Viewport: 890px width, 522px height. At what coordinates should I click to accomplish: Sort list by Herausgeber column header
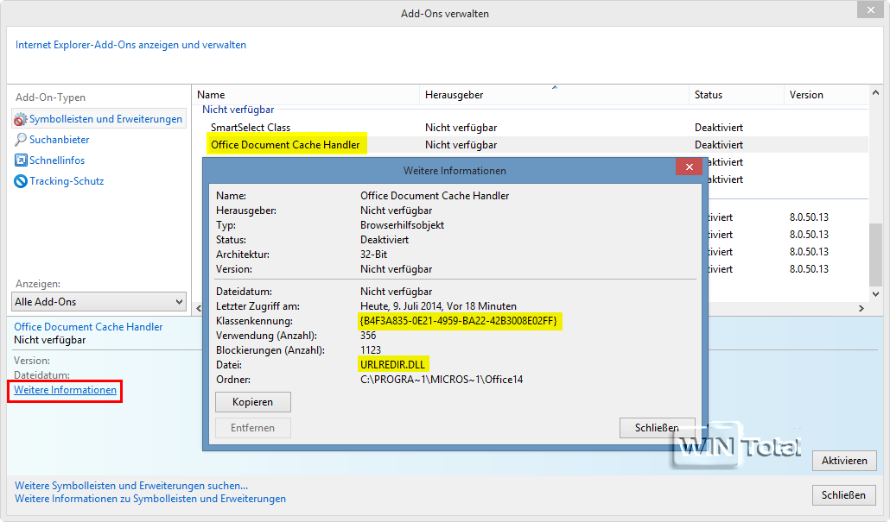pos(454,95)
